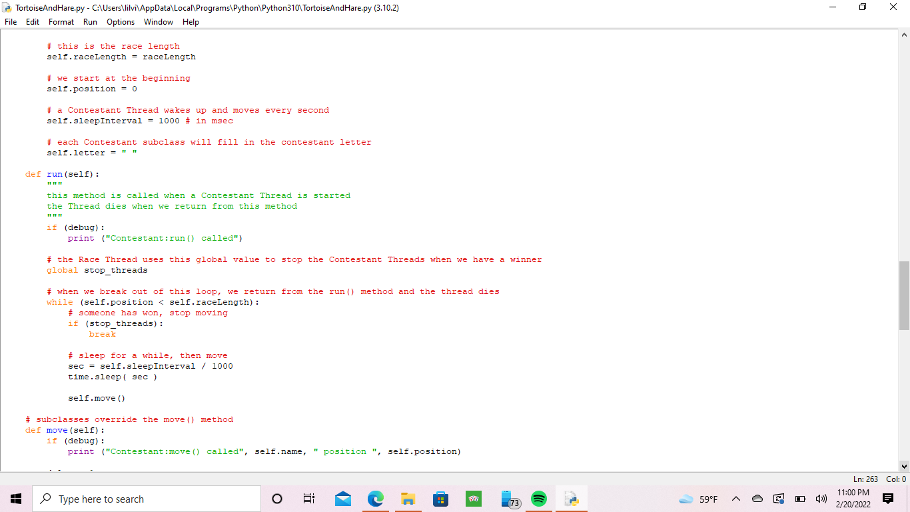Click the 'while (self.position < self.raceLength):' line
The width and height of the screenshot is (910, 512).
[x=153, y=302]
